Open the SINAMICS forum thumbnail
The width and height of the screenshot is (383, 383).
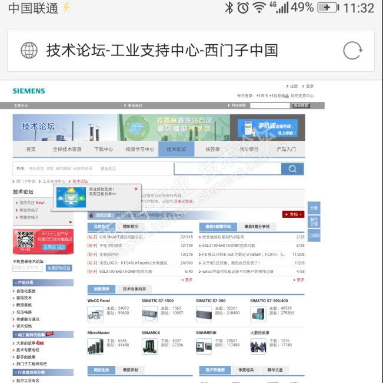150,346
